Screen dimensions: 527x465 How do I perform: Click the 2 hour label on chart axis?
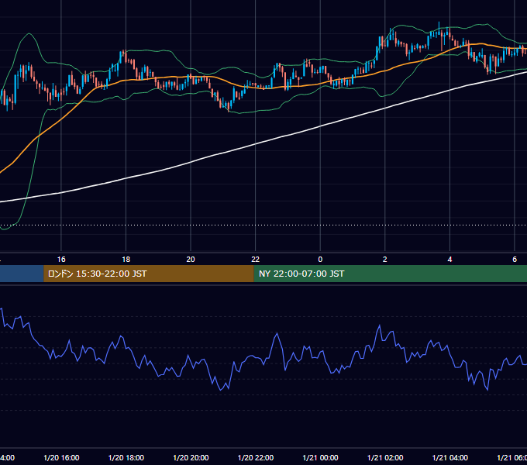pos(385,260)
